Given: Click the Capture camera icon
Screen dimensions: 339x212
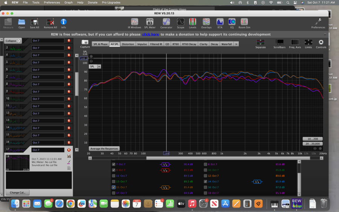Looking at the screenshot, I should 85,44.
